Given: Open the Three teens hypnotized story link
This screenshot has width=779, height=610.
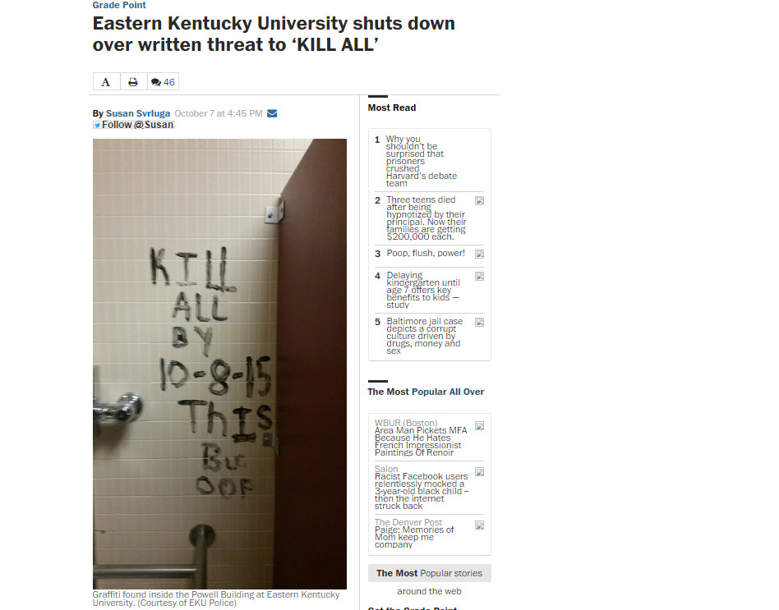Looking at the screenshot, I should [x=426, y=218].
